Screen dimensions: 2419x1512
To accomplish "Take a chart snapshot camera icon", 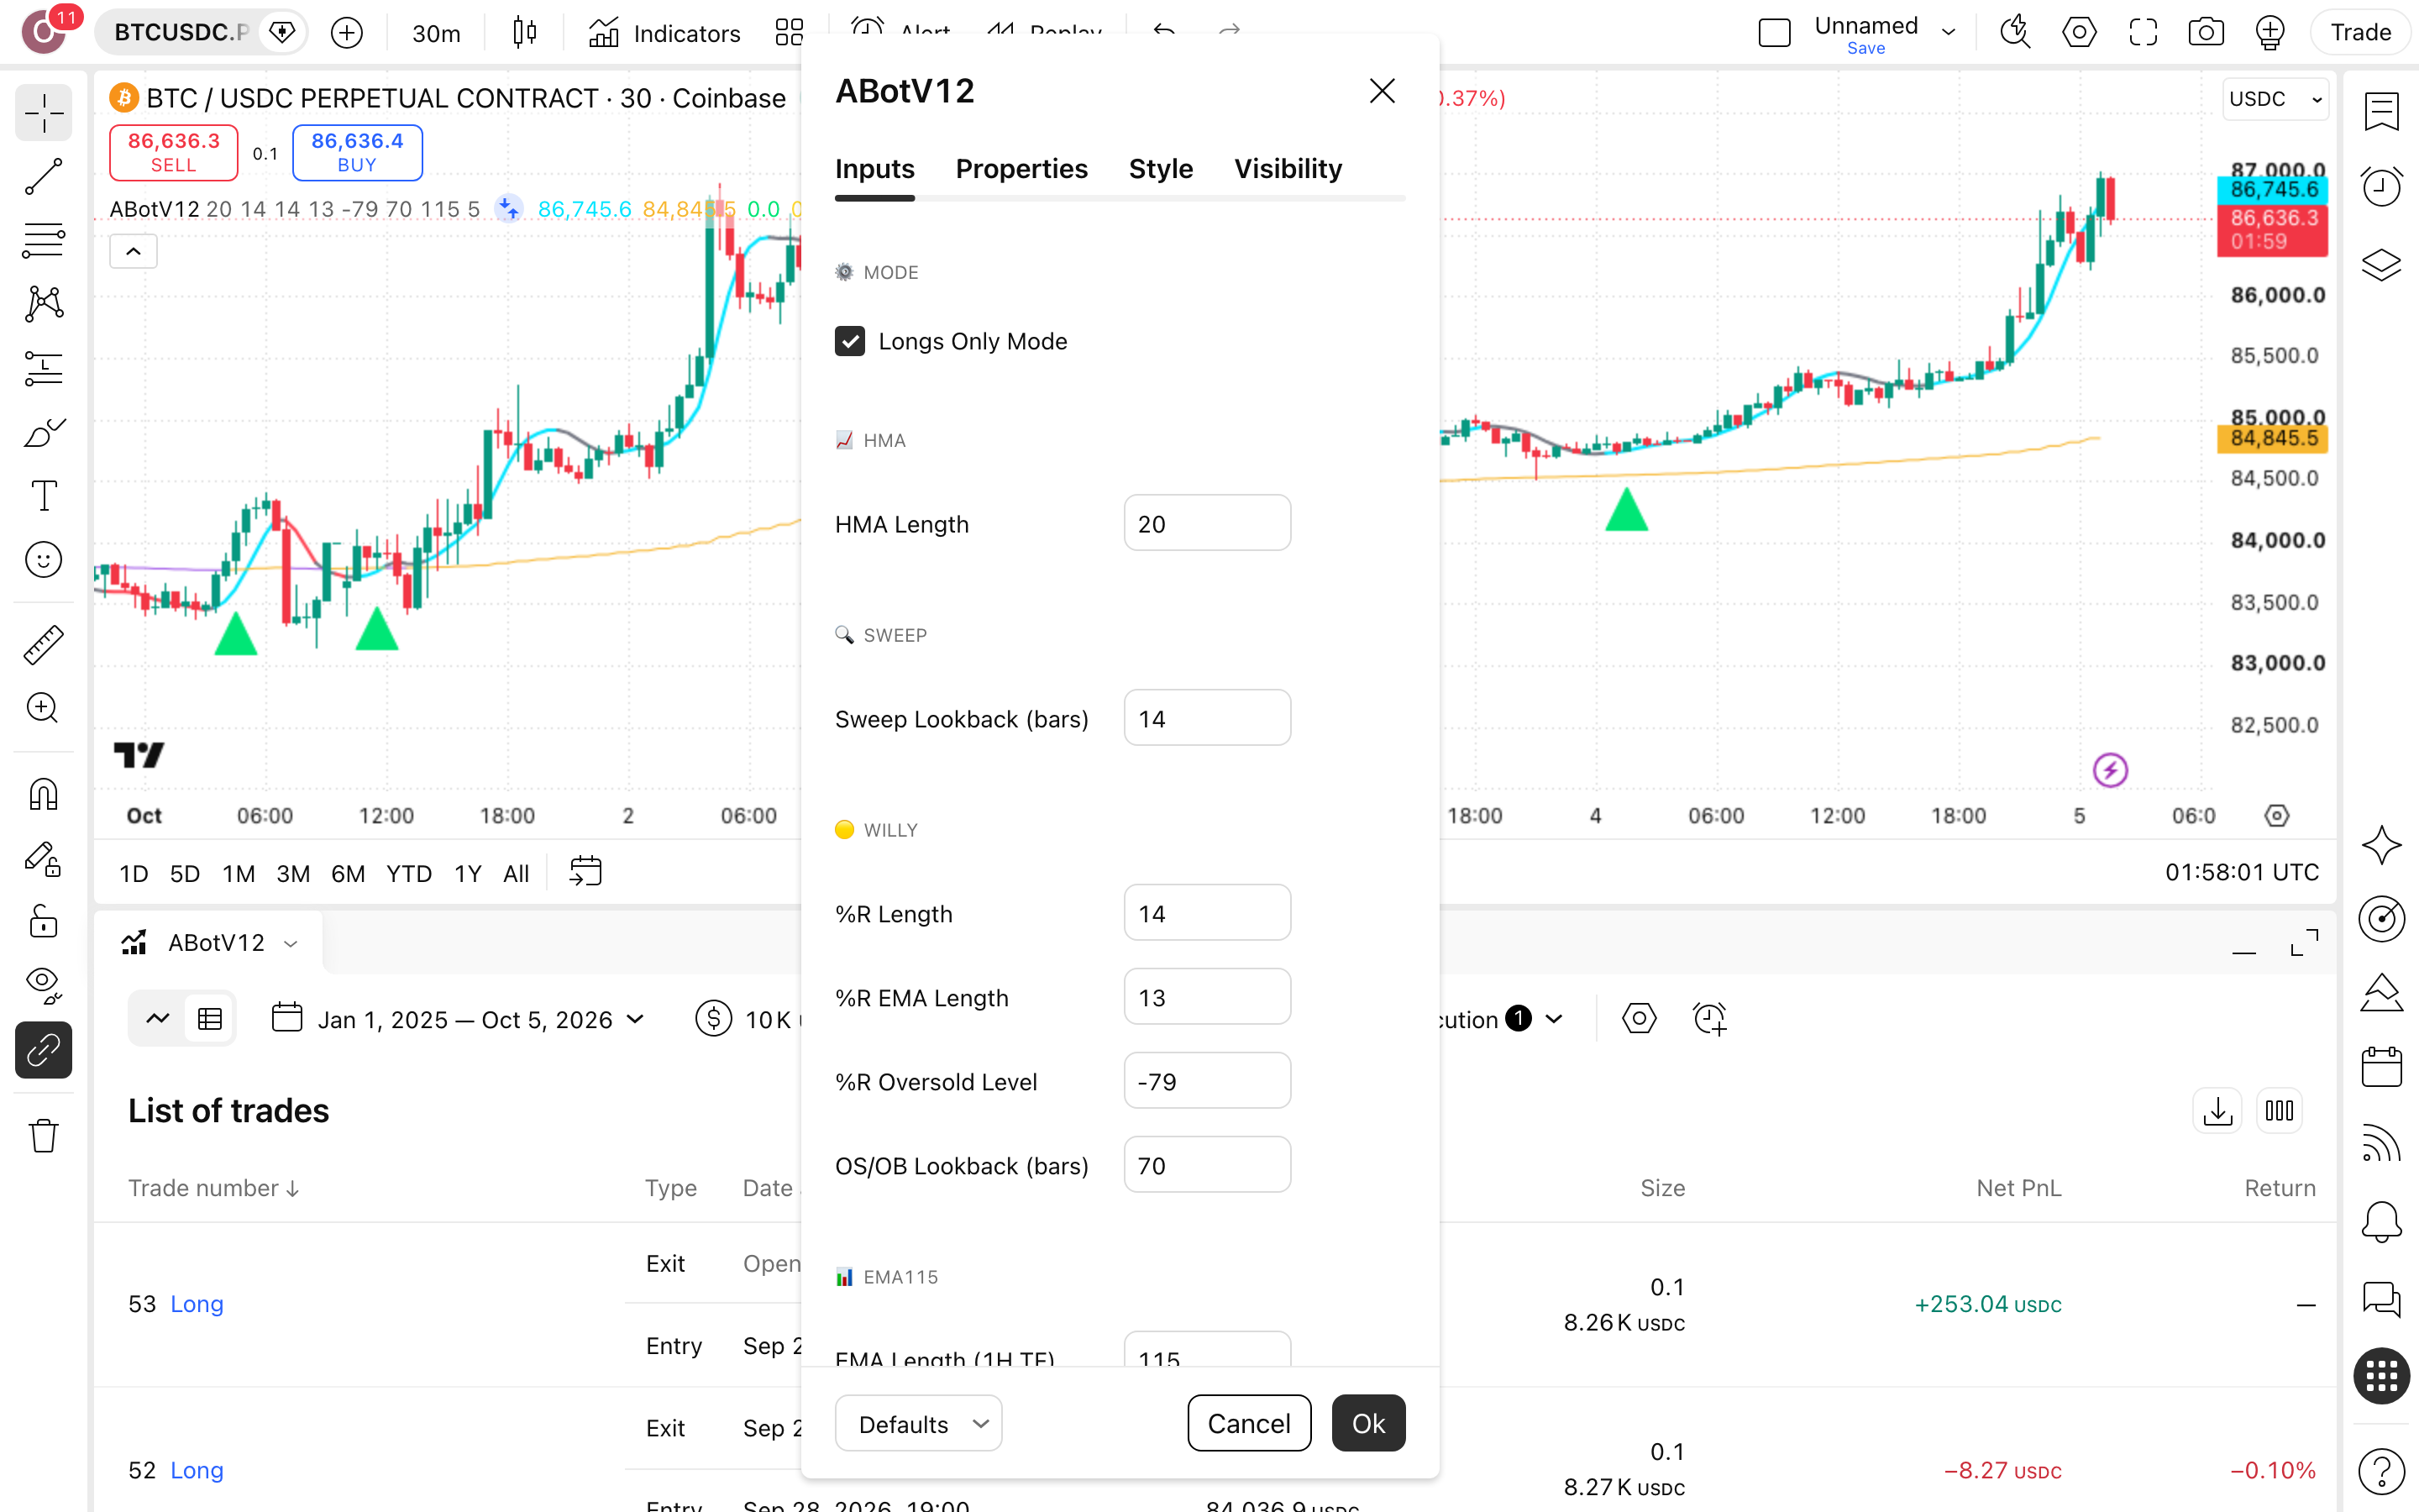I will click(x=2205, y=33).
